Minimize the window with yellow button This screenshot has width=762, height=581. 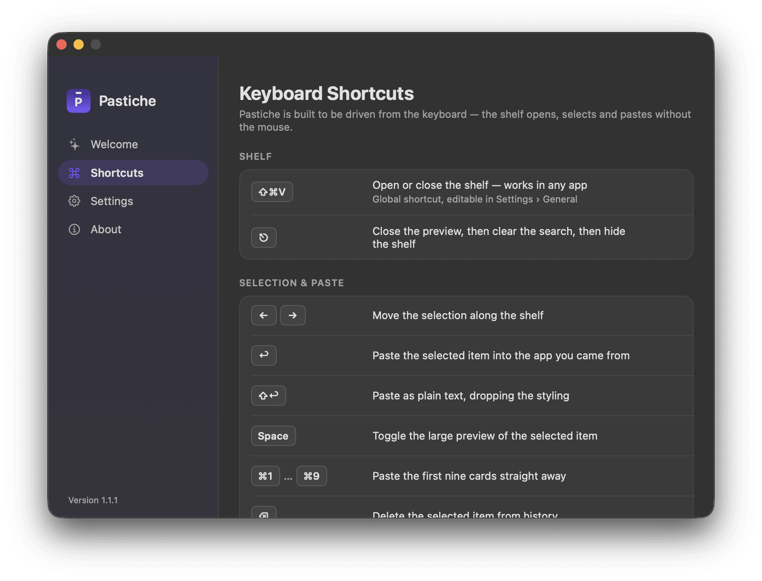79,44
